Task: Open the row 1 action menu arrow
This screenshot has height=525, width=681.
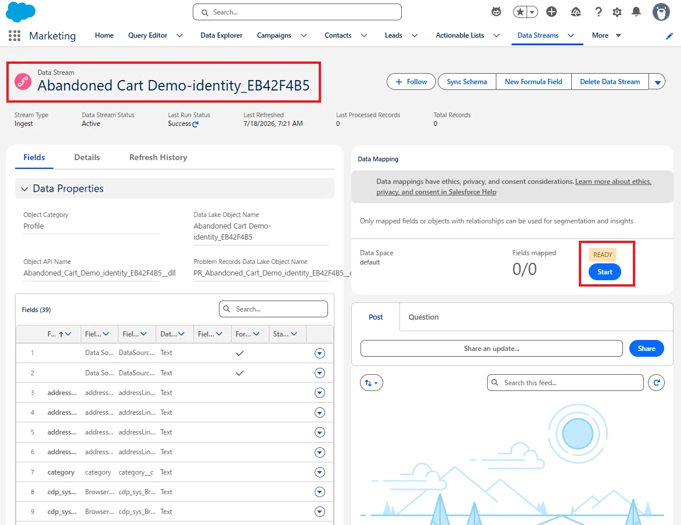Action: tap(320, 353)
